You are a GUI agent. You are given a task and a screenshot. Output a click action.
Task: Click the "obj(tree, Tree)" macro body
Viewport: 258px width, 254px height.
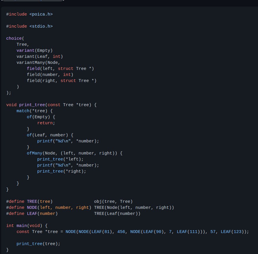[x=113, y=202]
